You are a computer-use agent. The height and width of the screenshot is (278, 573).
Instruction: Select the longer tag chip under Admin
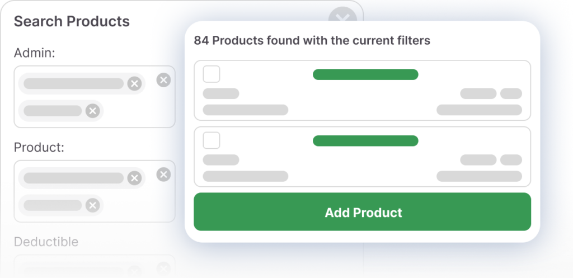pyautogui.click(x=73, y=84)
